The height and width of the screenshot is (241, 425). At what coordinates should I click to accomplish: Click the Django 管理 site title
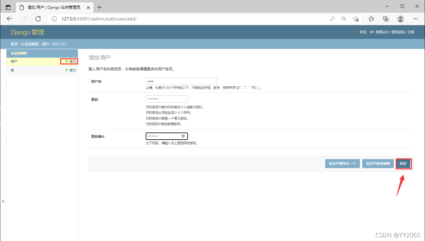pos(27,32)
